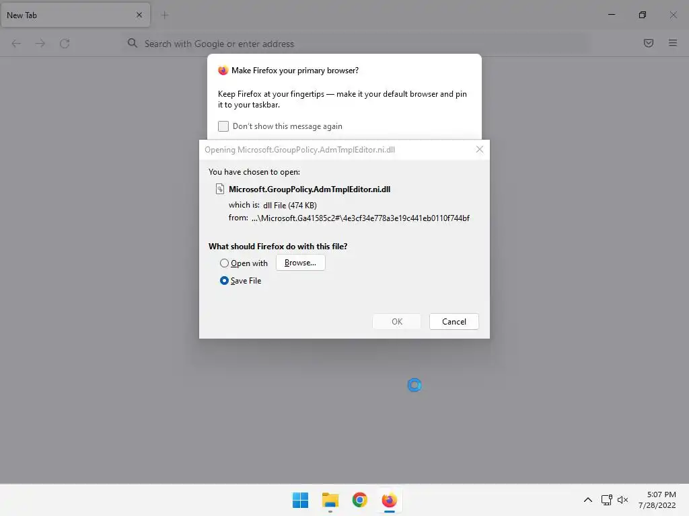Click the 'dll File (474 KB)' text
The width and height of the screenshot is (689, 516).
coord(290,206)
